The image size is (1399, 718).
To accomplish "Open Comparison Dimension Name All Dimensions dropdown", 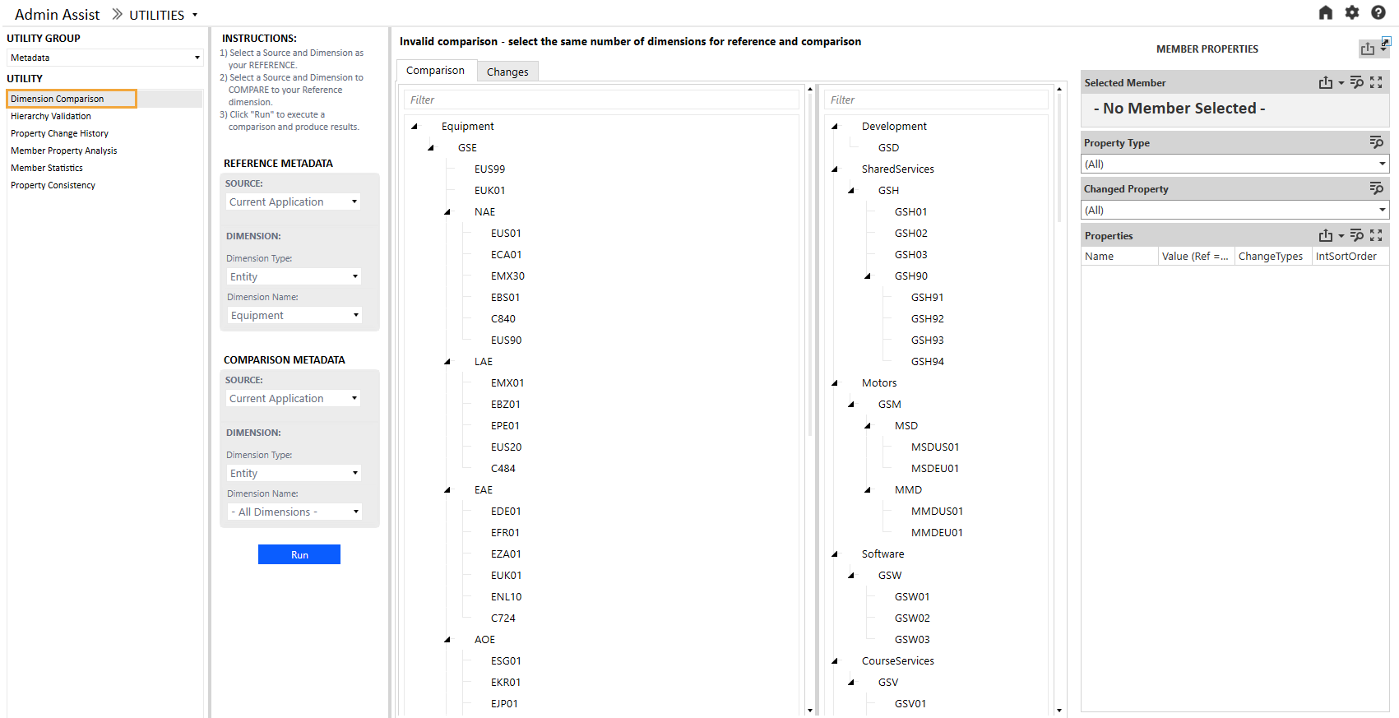I will tap(294, 512).
